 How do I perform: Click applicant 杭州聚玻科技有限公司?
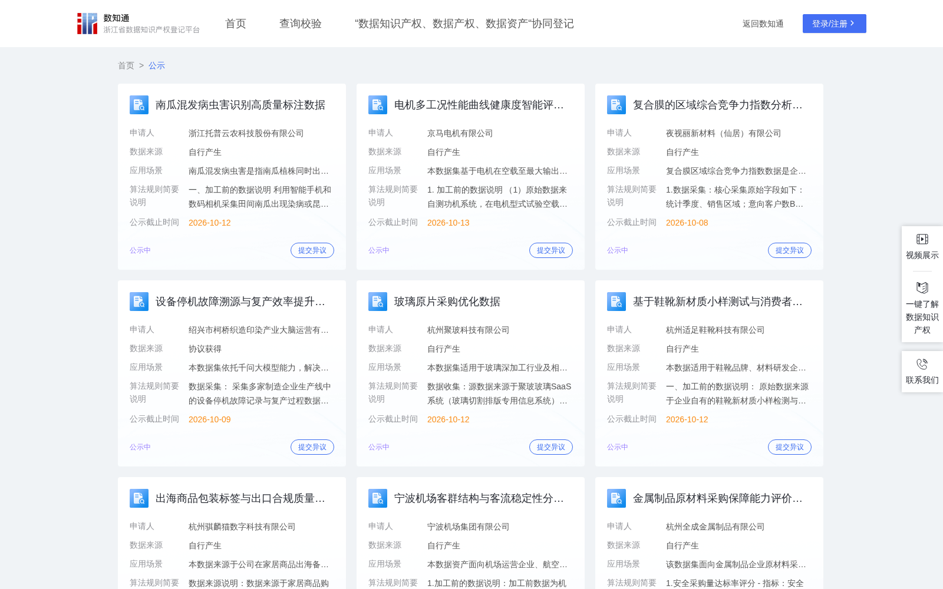469,330
